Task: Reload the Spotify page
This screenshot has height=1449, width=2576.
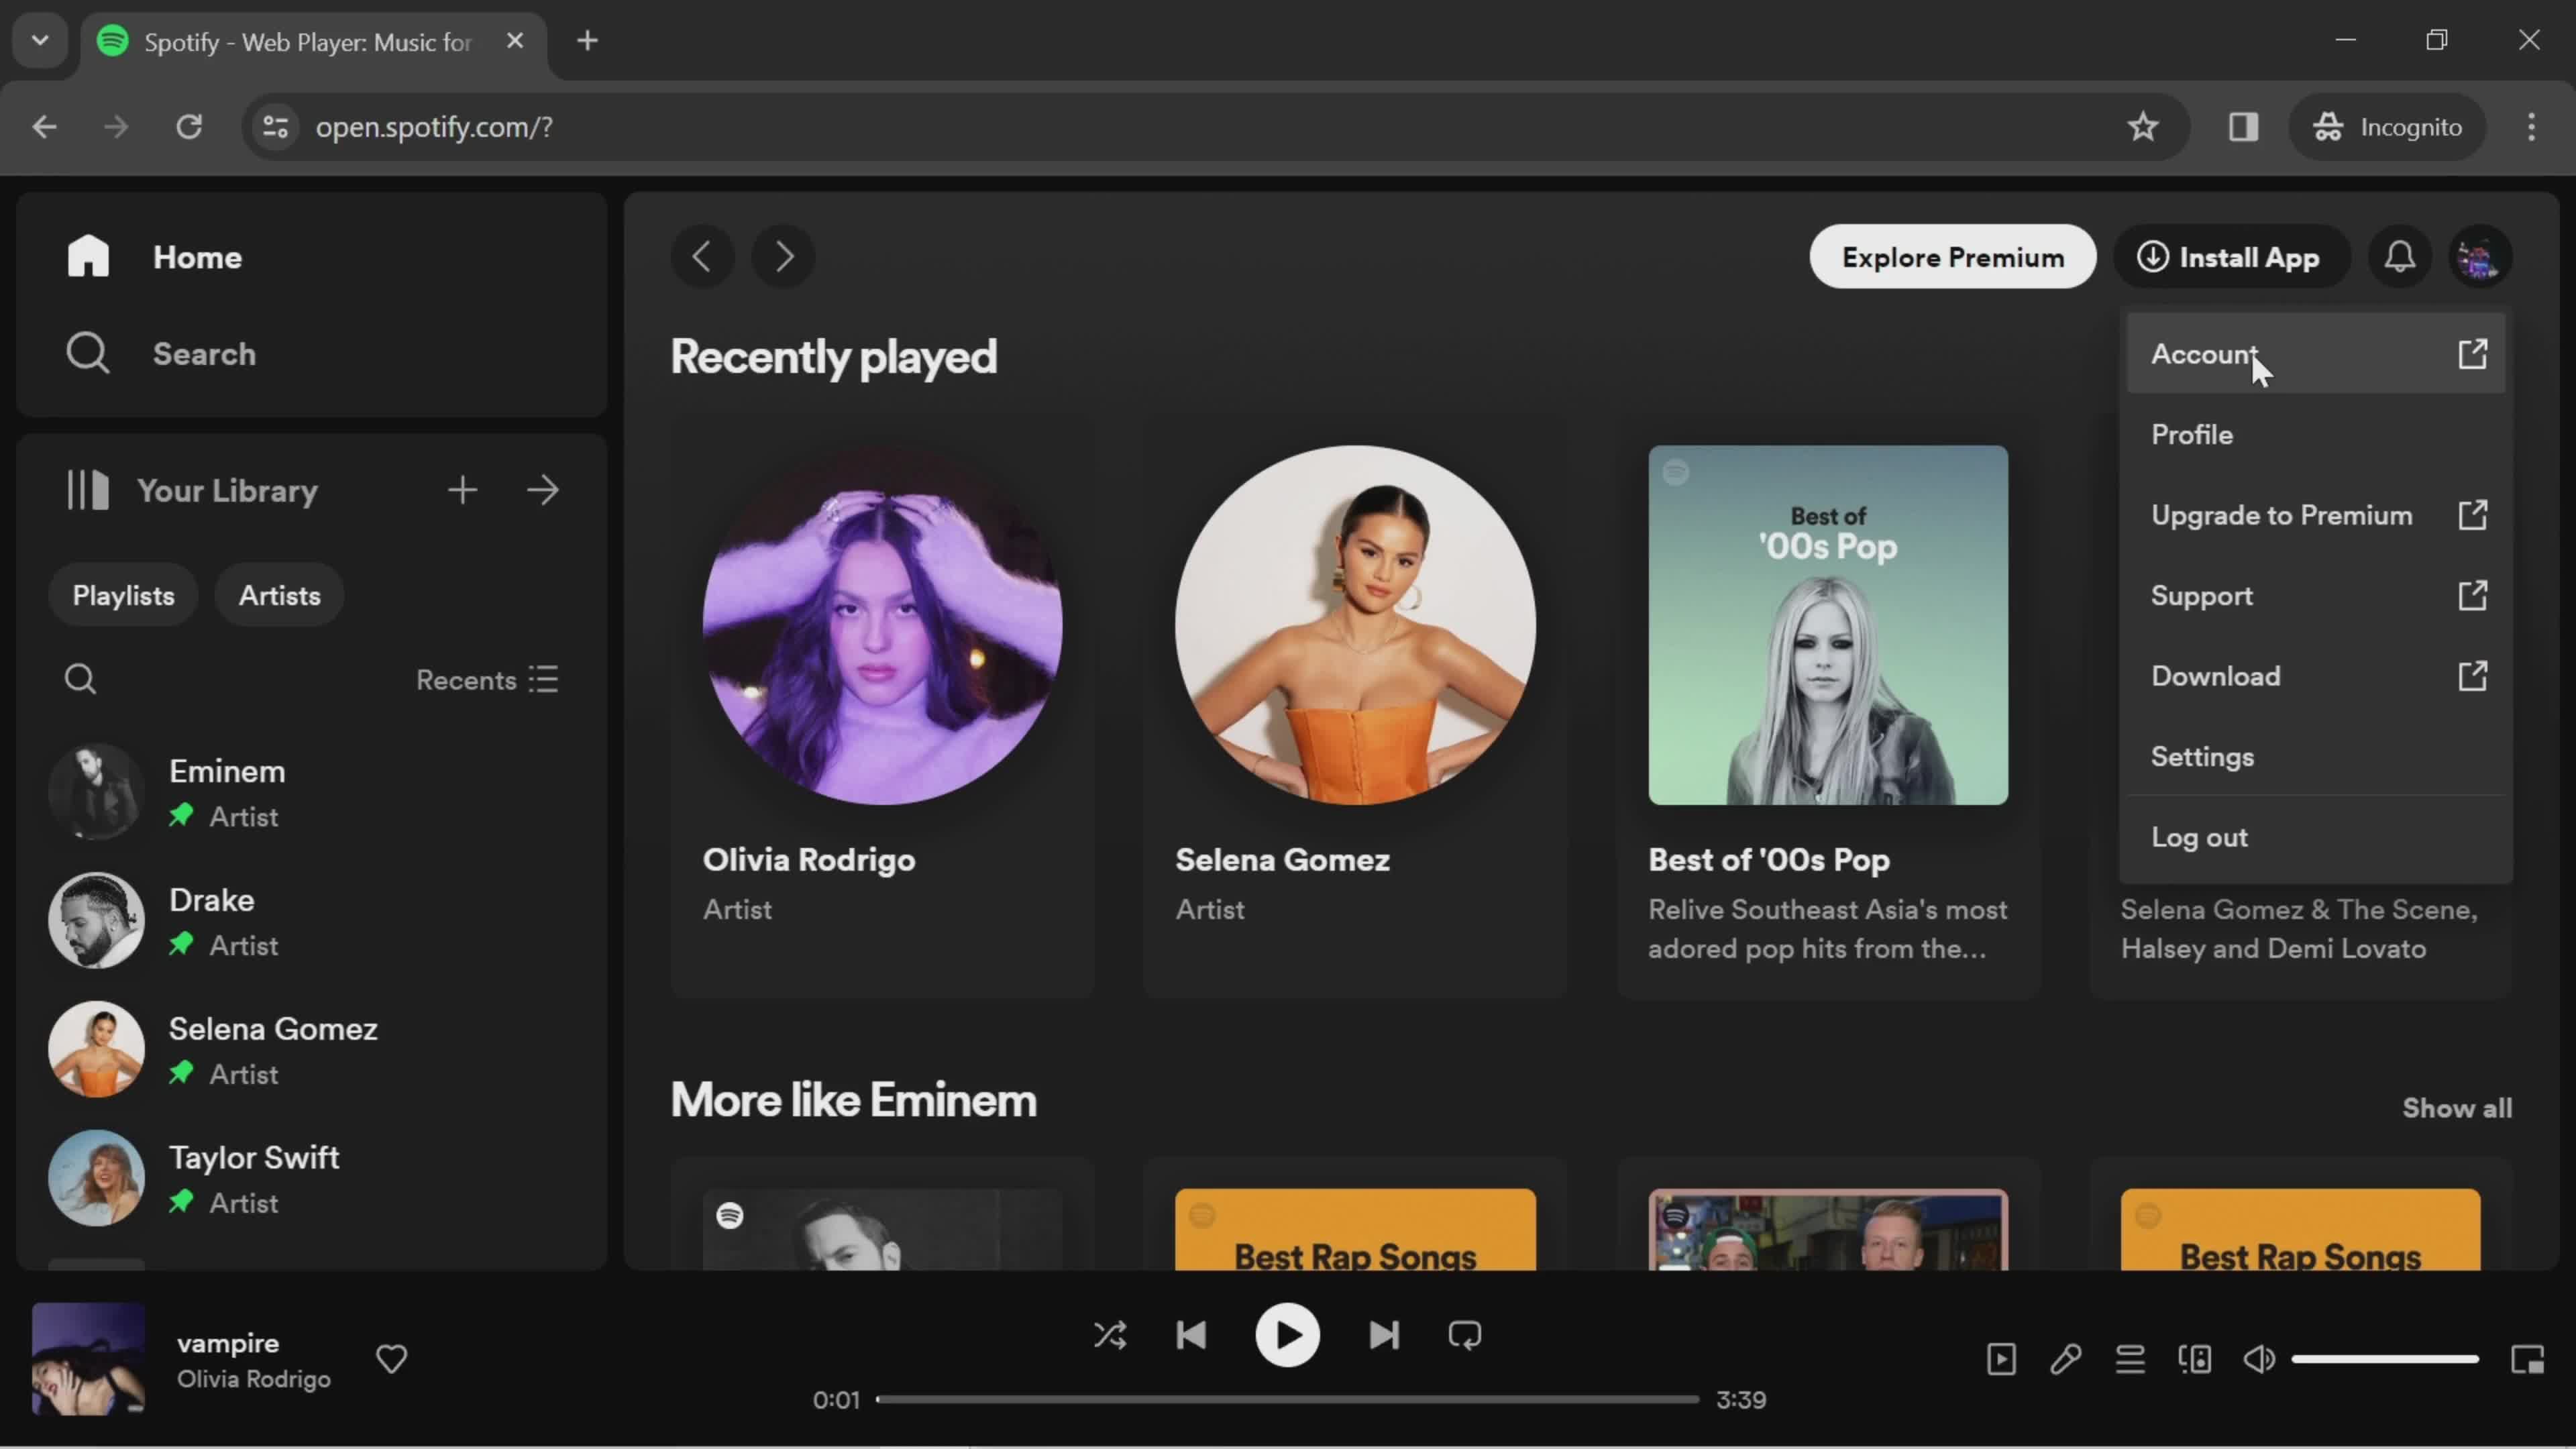Action: (189, 127)
